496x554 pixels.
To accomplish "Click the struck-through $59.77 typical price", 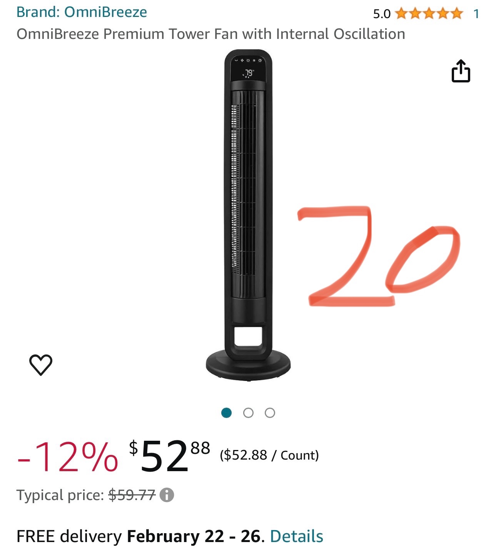I will pos(132,495).
